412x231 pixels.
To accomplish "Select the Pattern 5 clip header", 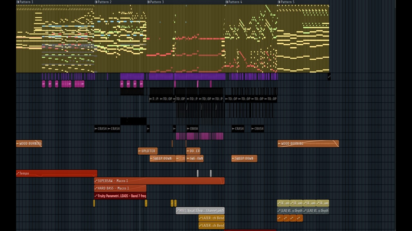I will coord(303,2).
